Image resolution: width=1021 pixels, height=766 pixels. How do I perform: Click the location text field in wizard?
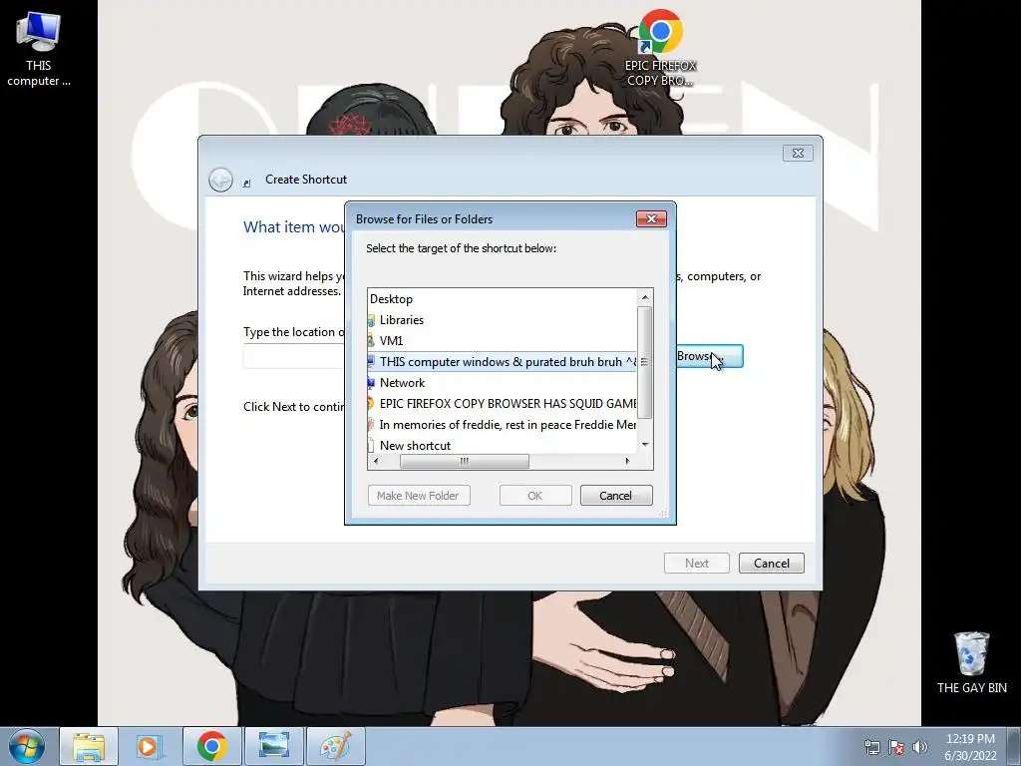point(294,357)
